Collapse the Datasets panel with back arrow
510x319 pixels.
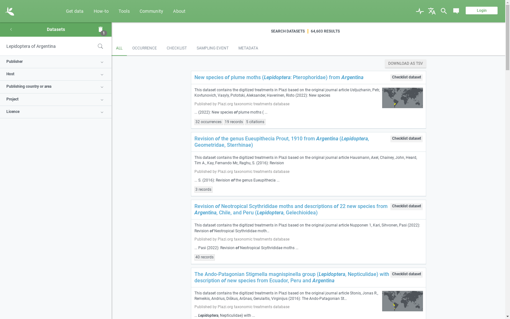click(11, 29)
